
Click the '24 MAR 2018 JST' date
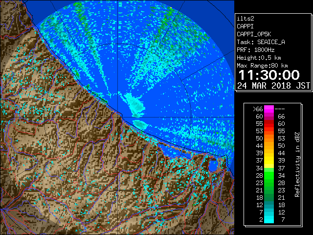pyautogui.click(x=273, y=86)
